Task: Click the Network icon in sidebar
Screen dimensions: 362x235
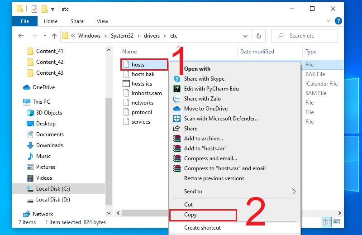Action: (x=27, y=214)
